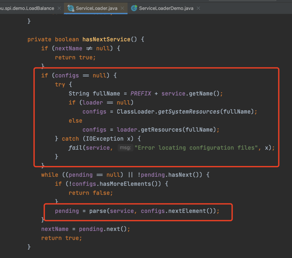Close the ServiceLoader.java tab
The height and width of the screenshot is (258, 292).
[x=122, y=8]
